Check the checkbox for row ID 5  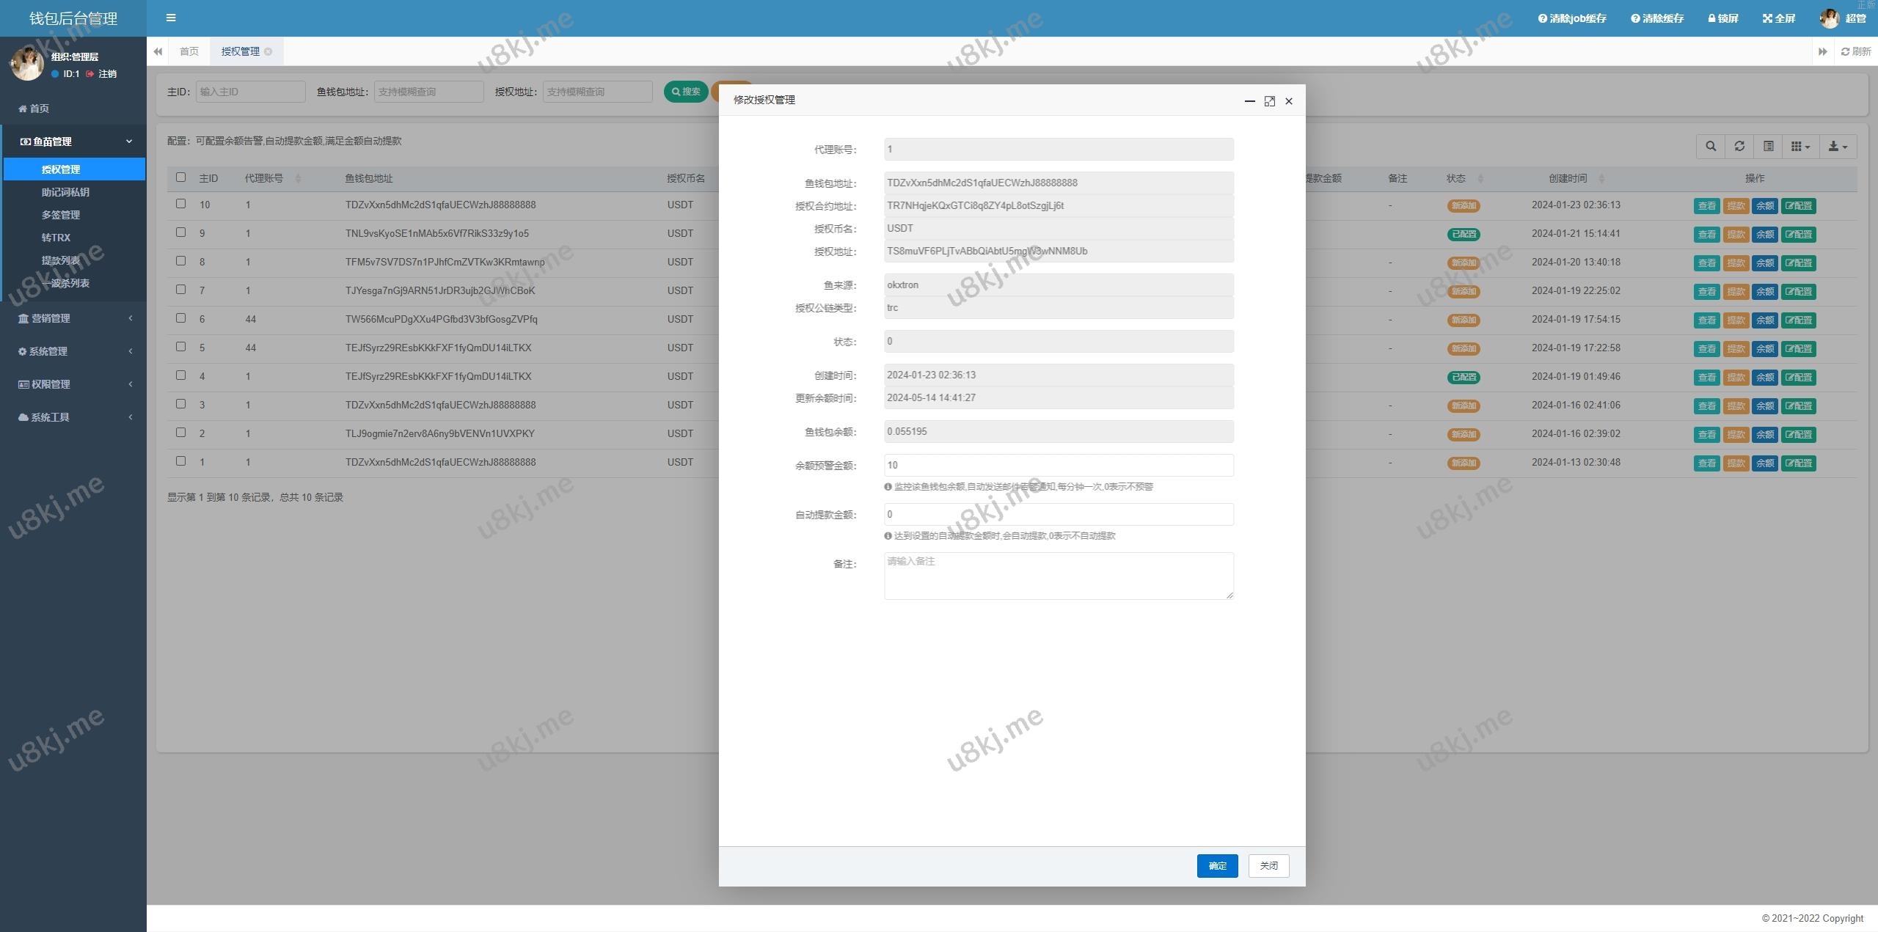coord(180,347)
